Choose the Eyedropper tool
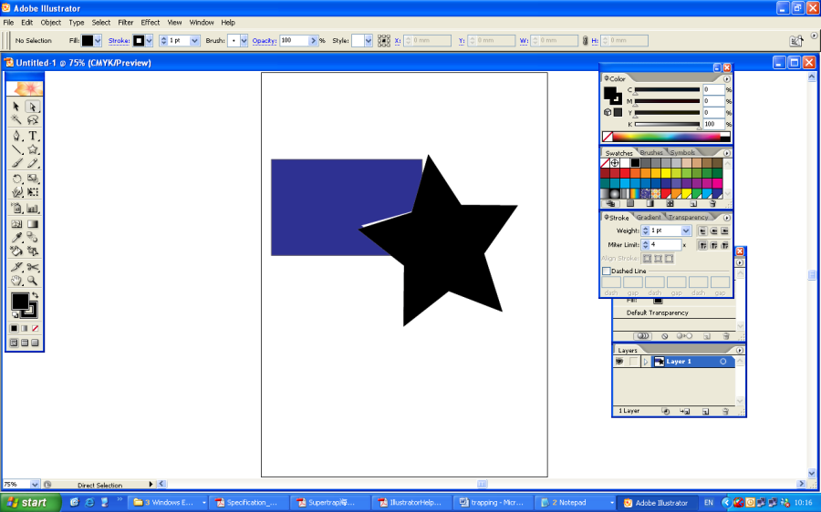The image size is (821, 512). point(16,238)
